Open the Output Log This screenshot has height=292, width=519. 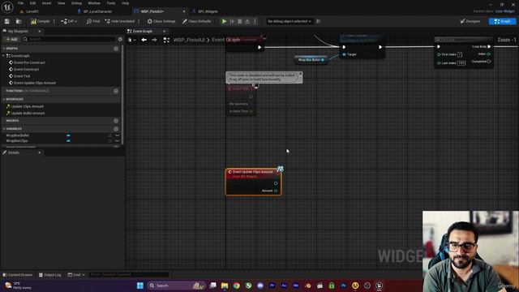[x=49, y=275]
